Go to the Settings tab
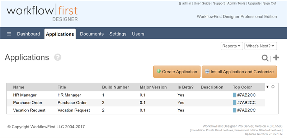Image resolution: width=287 pixels, height=138 pixels. click(118, 34)
